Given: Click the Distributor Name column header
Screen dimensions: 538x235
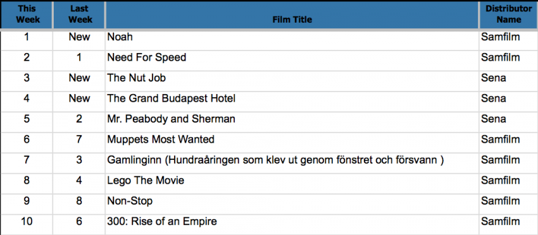Looking at the screenshot, I should [508, 15].
